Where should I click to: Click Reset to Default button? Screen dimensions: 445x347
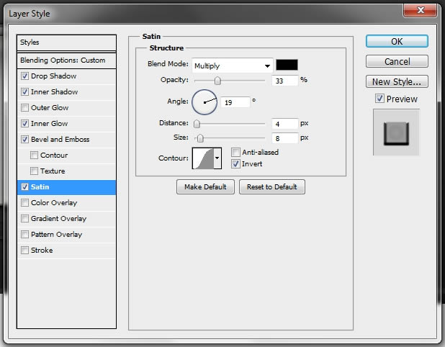[272, 186]
